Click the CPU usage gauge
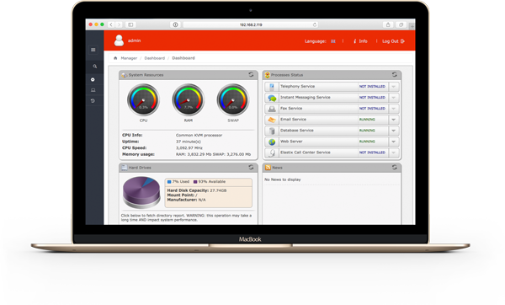This screenshot has width=505, height=305. [143, 100]
